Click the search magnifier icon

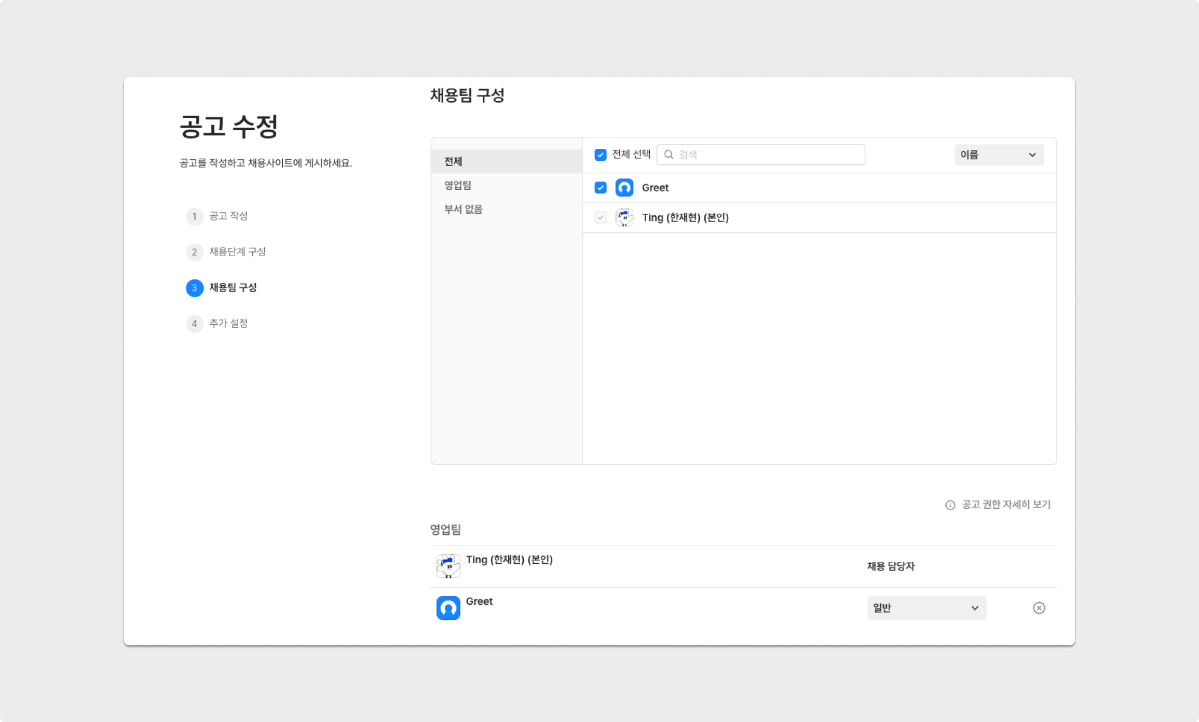(669, 155)
